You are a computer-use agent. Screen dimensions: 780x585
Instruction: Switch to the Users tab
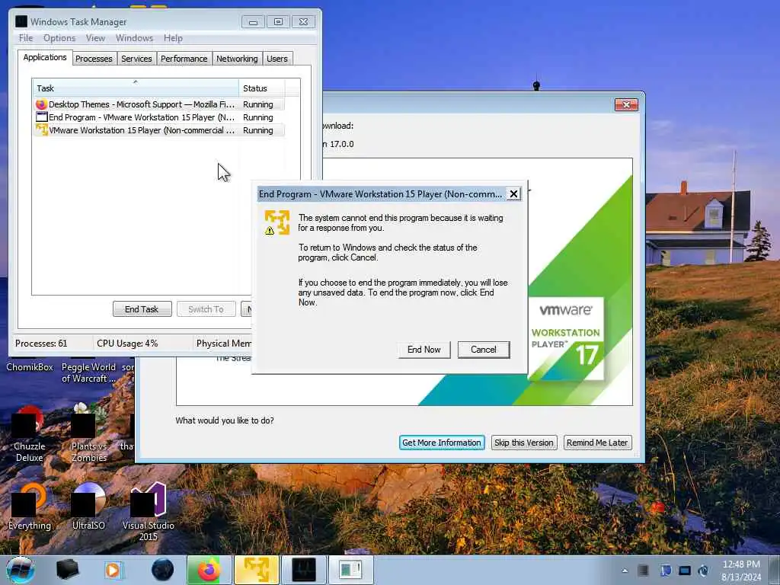277,59
